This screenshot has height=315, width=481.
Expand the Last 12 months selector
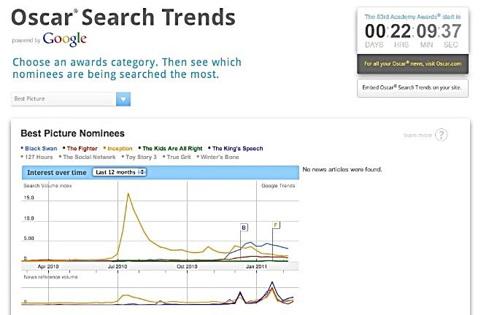coord(120,172)
